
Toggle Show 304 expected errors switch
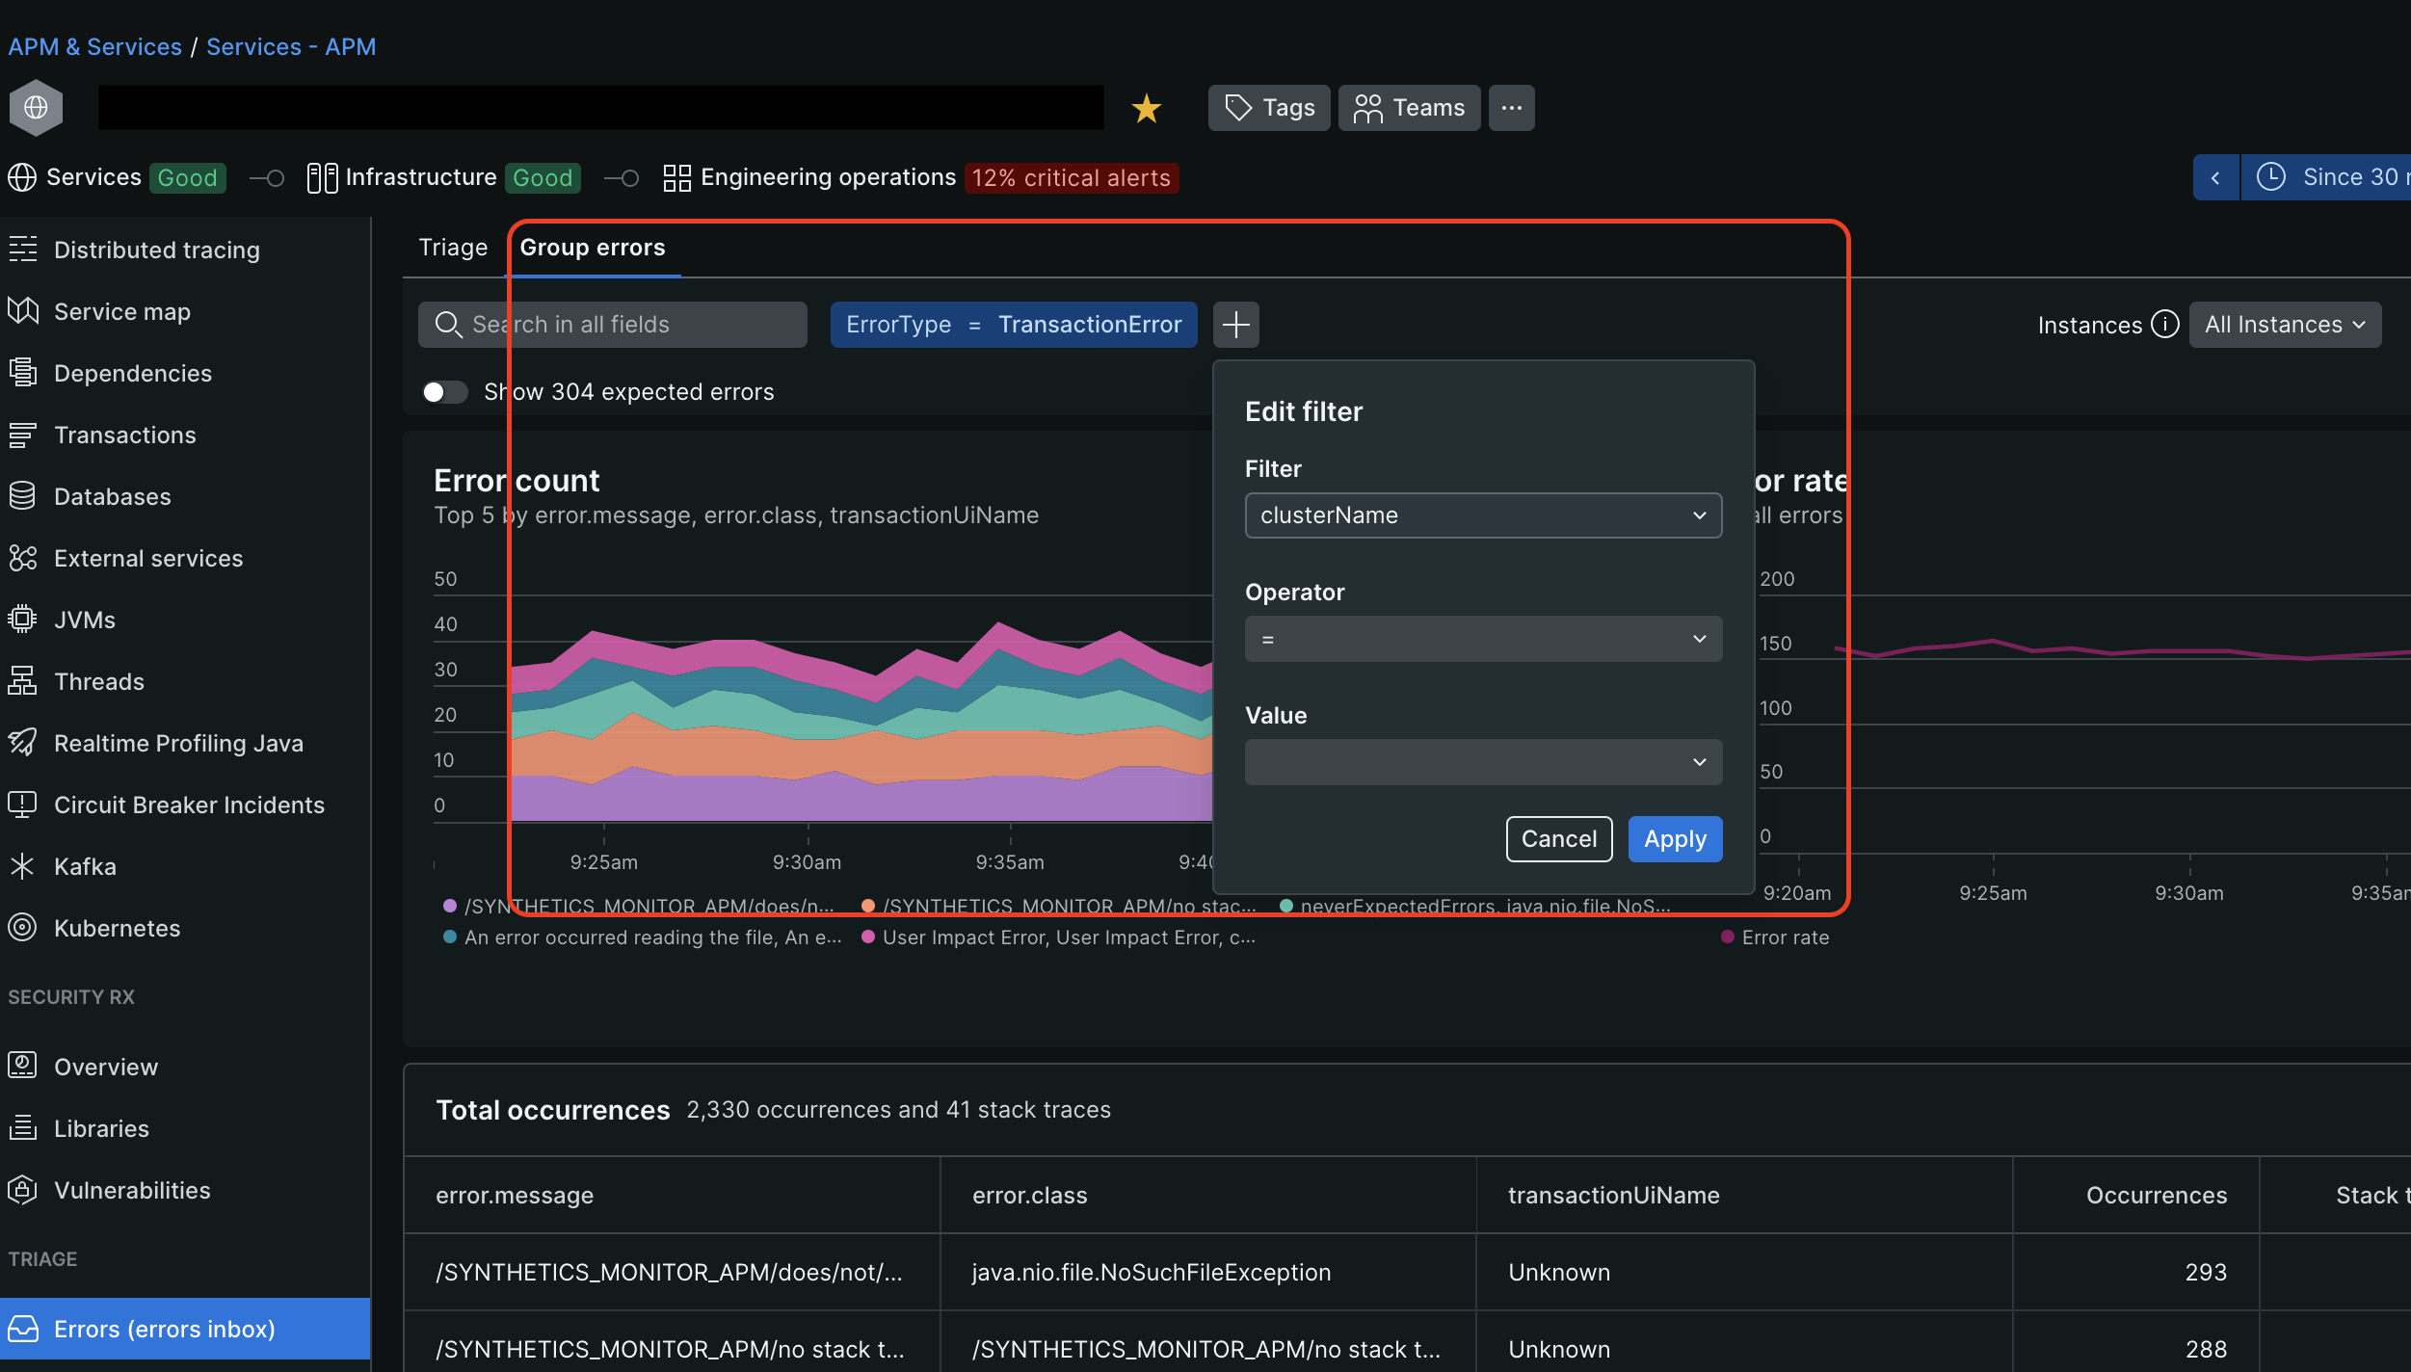tap(444, 392)
